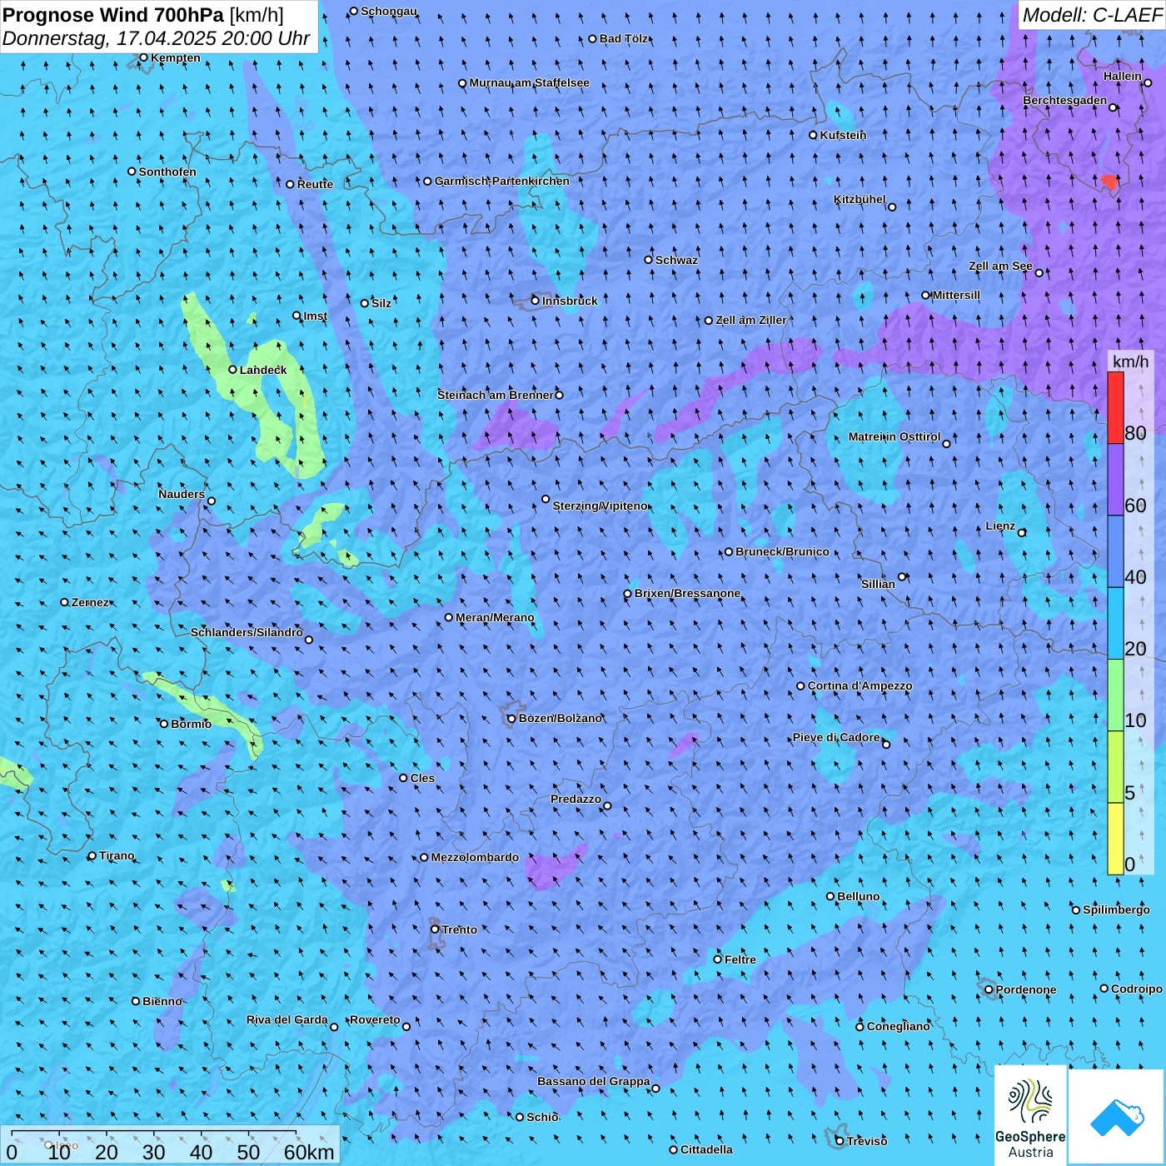Select the blue 40–60 km/h legend swatch
Viewport: 1166px width, 1166px height.
(1115, 551)
